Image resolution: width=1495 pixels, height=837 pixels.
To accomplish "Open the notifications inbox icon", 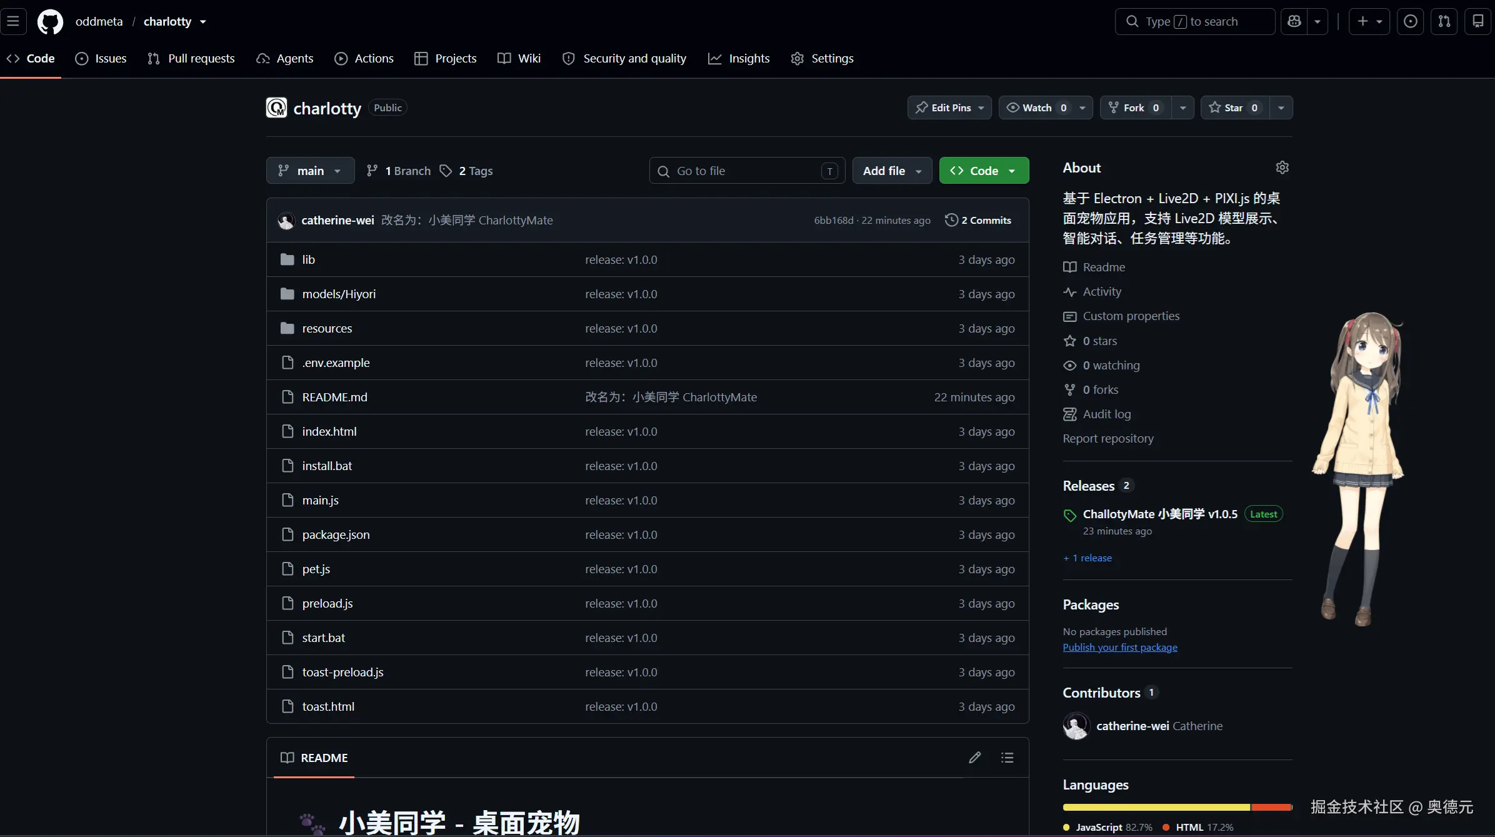I will [1478, 21].
